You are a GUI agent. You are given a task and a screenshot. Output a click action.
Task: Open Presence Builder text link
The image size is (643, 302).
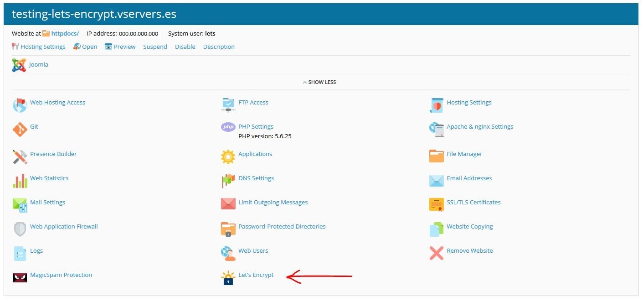coord(53,154)
